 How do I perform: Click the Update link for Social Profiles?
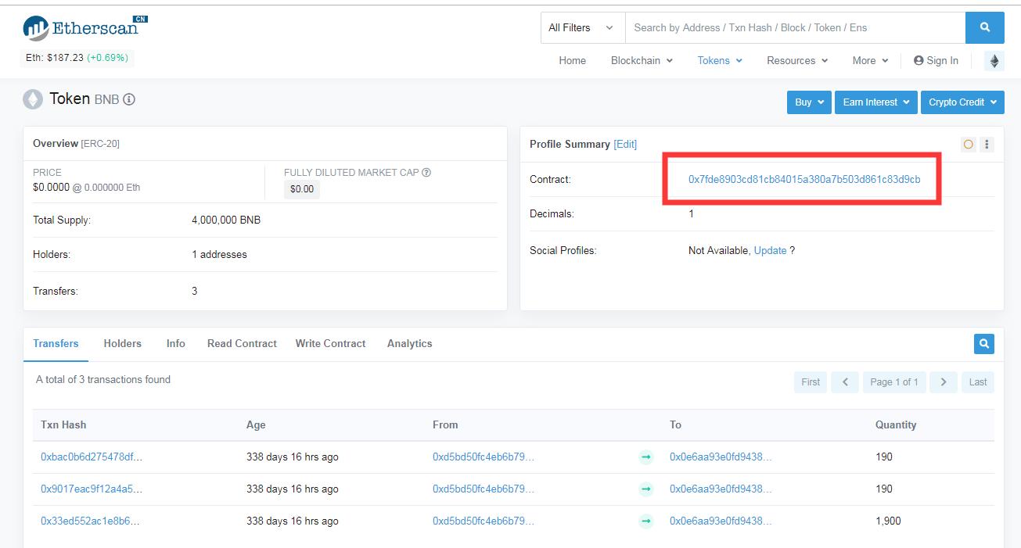(770, 250)
